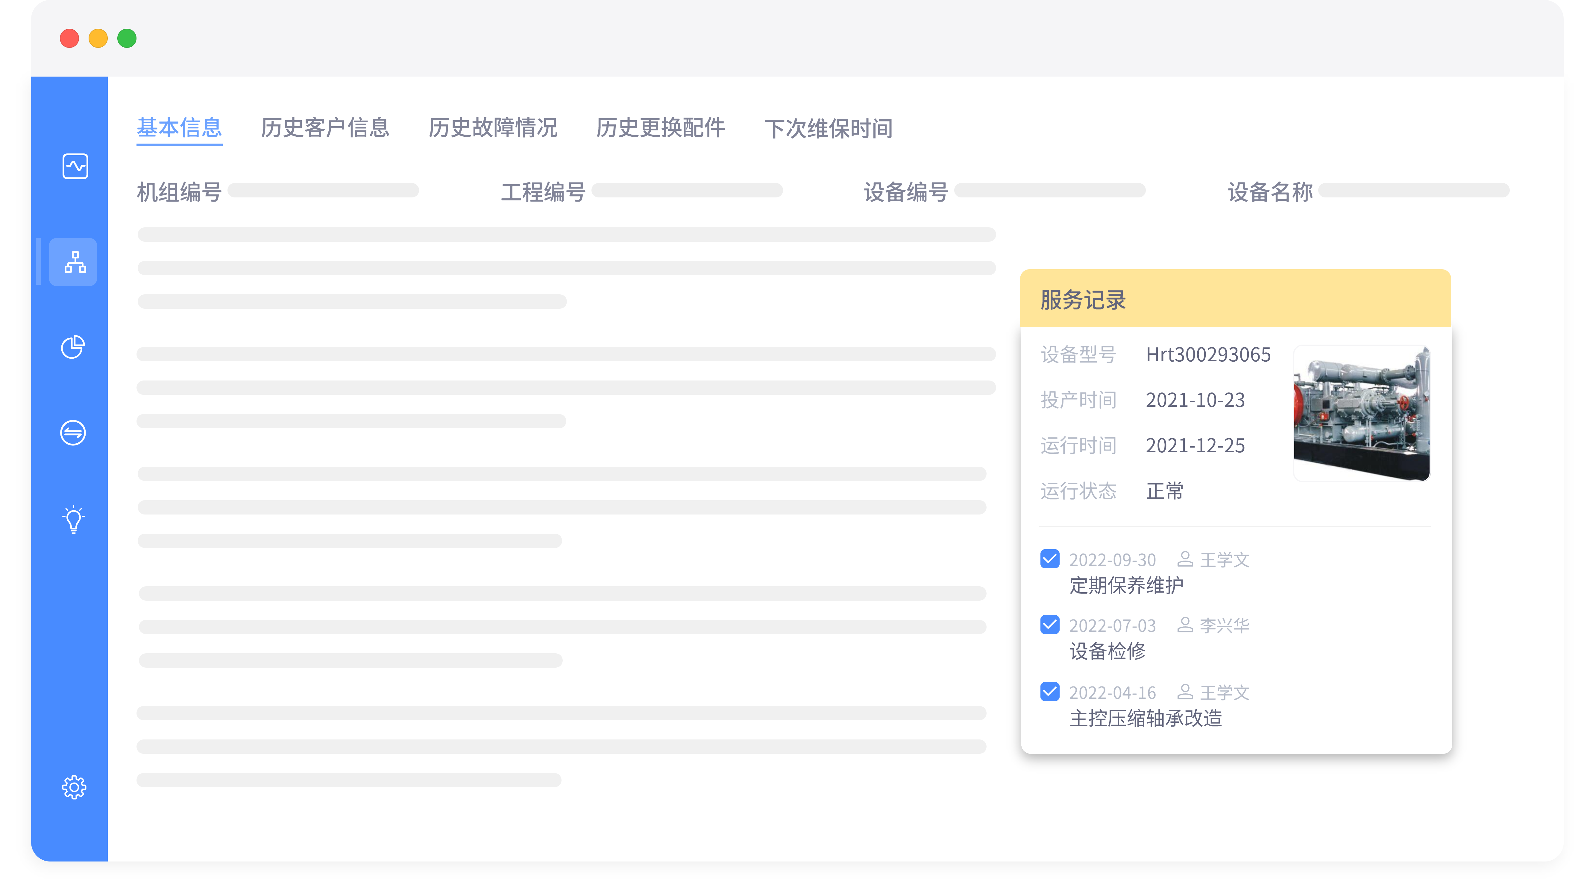The image size is (1590, 895).
Task: Select the model number Hrt300293065
Action: pos(1208,354)
